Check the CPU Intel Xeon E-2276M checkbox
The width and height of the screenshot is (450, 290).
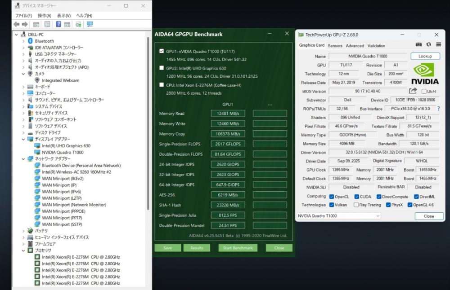[x=162, y=85]
